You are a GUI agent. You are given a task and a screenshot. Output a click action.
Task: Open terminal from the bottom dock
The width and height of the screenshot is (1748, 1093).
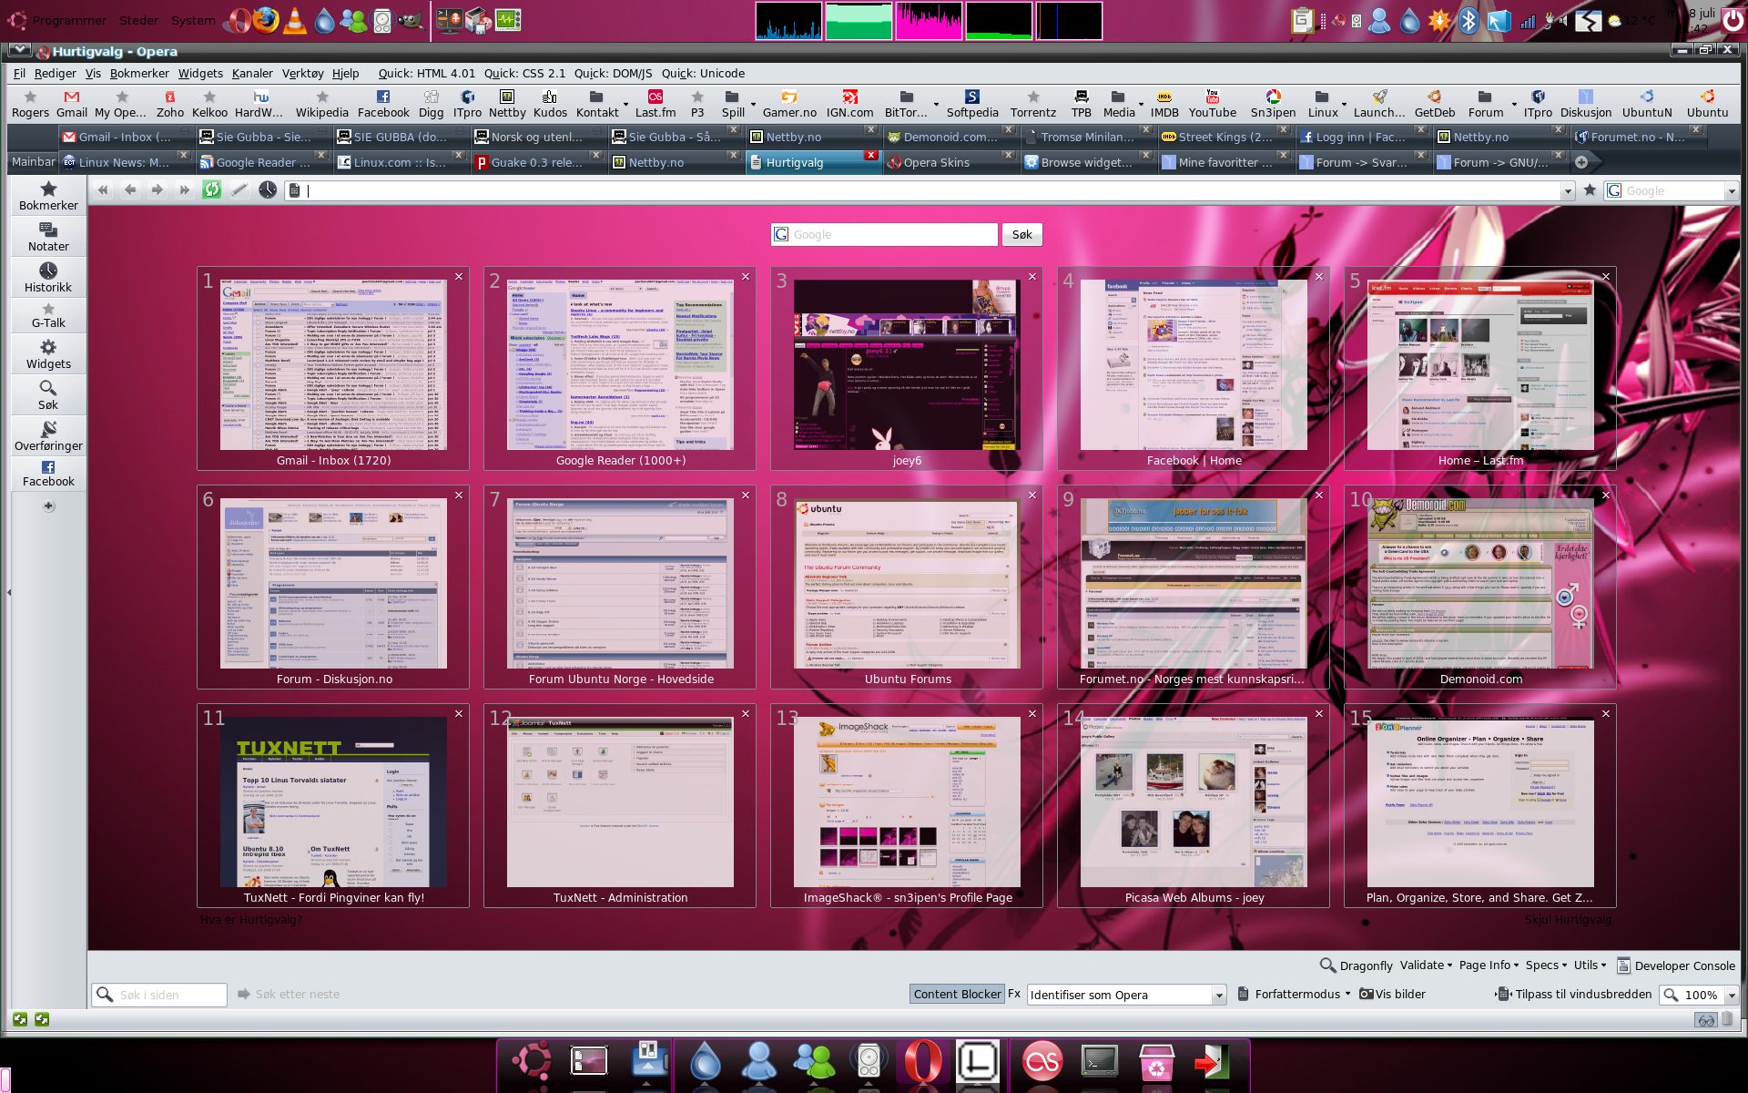pos(1099,1061)
